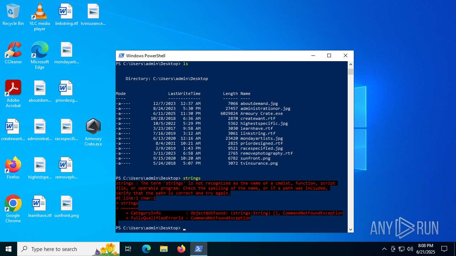Select tvinsurance image file on desktop
The width and height of the screenshot is (456, 256).
pos(93,15)
